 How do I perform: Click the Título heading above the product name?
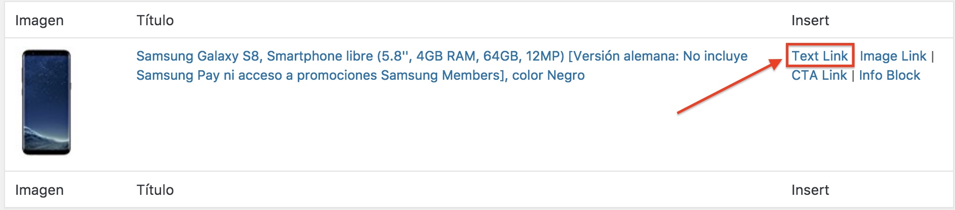155,20
